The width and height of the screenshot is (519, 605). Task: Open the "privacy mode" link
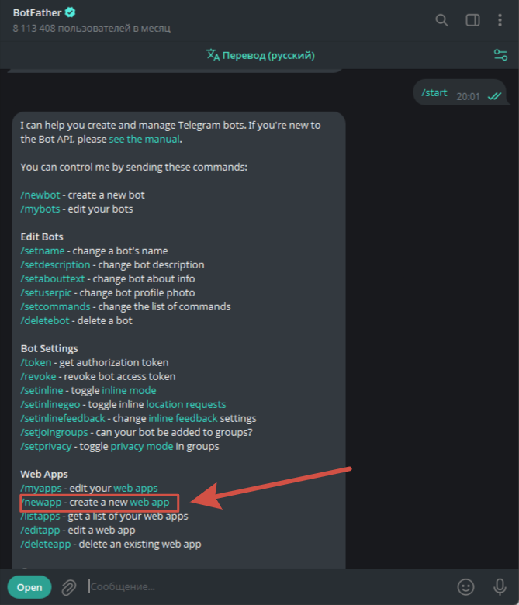click(x=142, y=447)
